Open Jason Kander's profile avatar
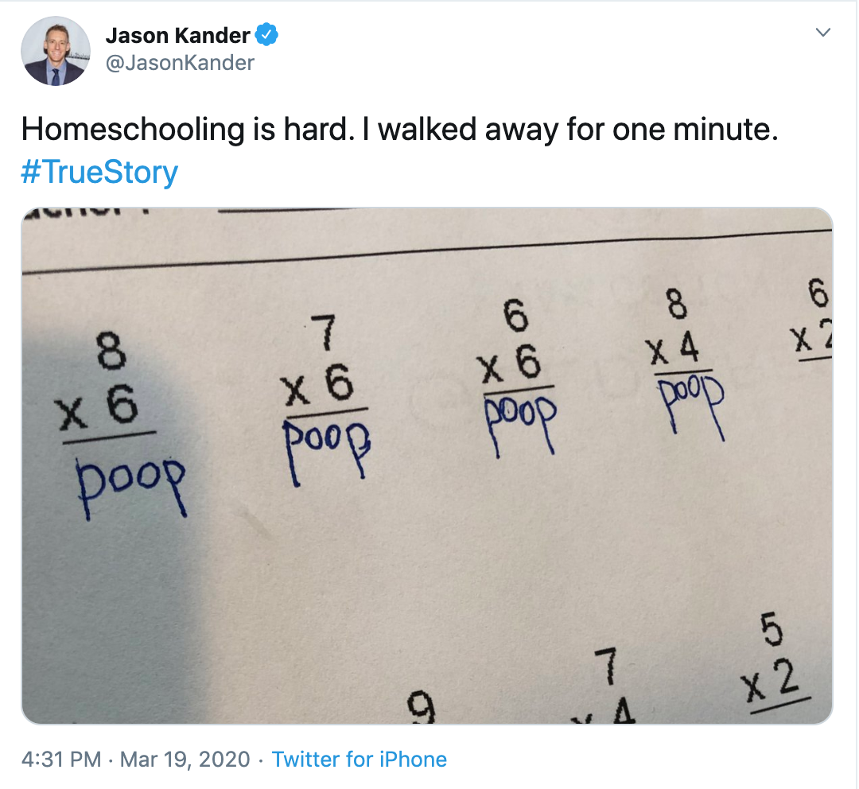Screen dimensions: 859x789 [x=56, y=51]
